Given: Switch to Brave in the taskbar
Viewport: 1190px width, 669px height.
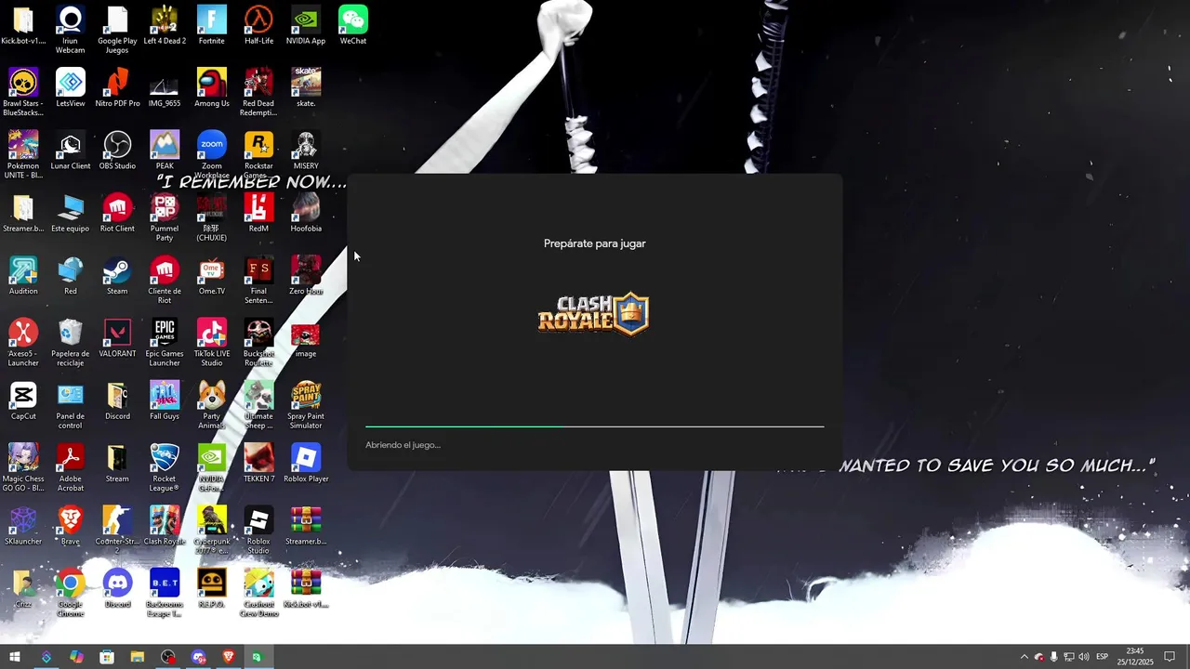Looking at the screenshot, I should click(x=229, y=657).
